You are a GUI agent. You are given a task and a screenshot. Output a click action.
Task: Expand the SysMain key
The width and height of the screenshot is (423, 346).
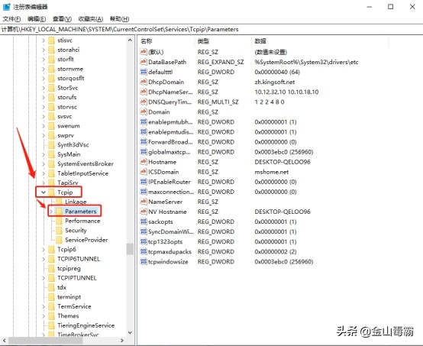[44, 154]
